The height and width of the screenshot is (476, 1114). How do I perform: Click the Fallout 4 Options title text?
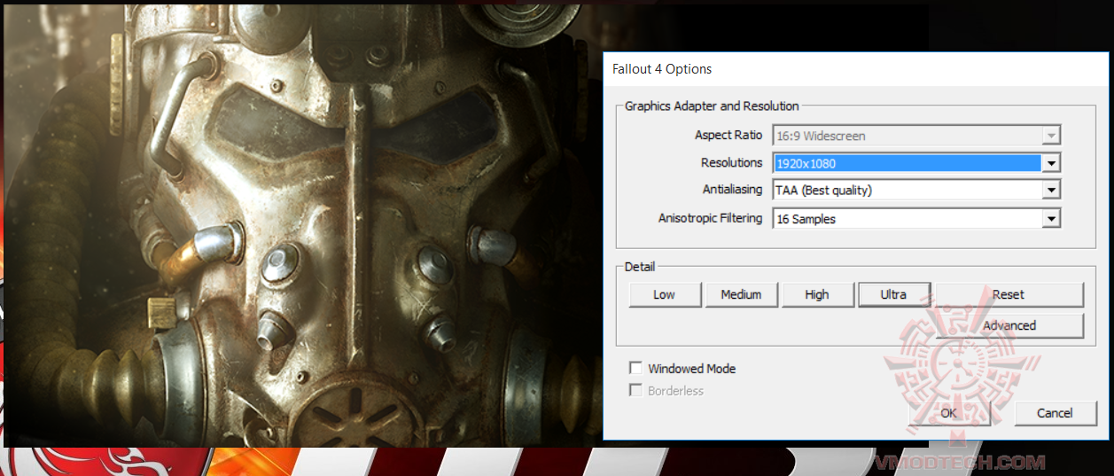(x=662, y=69)
